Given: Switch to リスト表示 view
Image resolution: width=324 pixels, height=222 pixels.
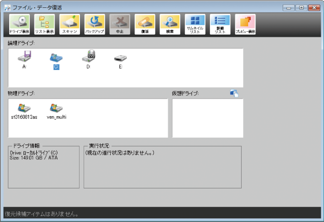Looking at the screenshot, I should [x=44, y=24].
